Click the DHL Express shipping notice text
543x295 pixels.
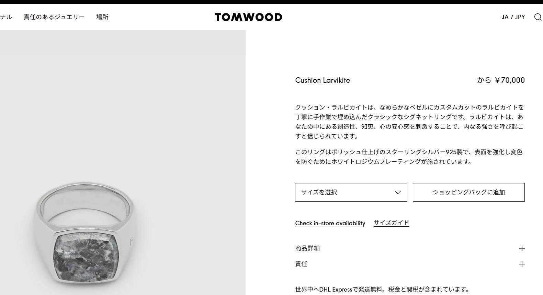tap(382, 290)
